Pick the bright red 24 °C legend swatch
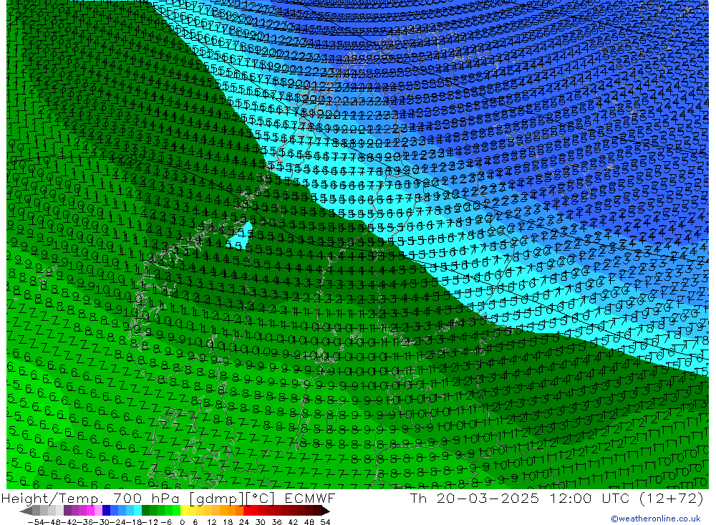 point(247,511)
